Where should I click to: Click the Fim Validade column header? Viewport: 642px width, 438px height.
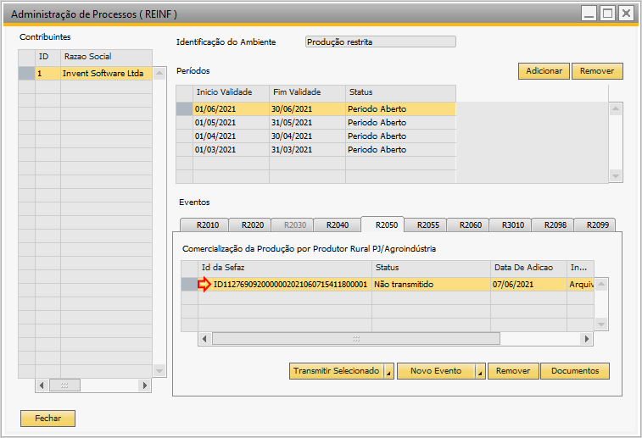[x=308, y=92]
